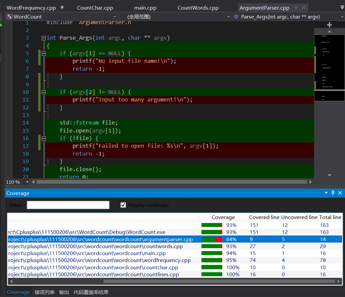Click the scroll down arrow in editor
Screen dimensions: 345x297
329,175
